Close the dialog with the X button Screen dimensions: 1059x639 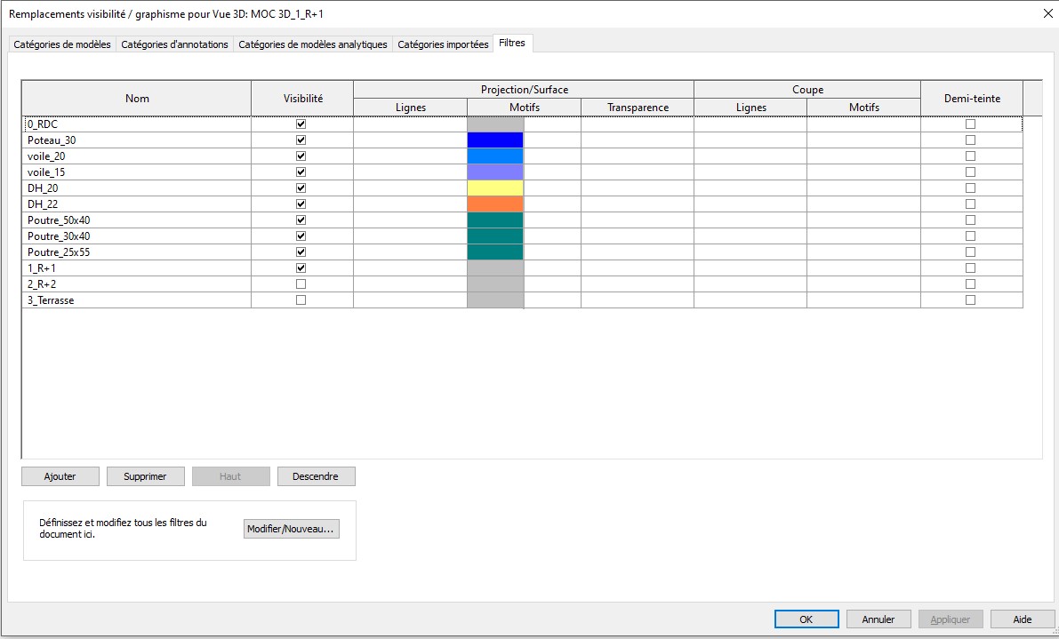click(x=1048, y=13)
